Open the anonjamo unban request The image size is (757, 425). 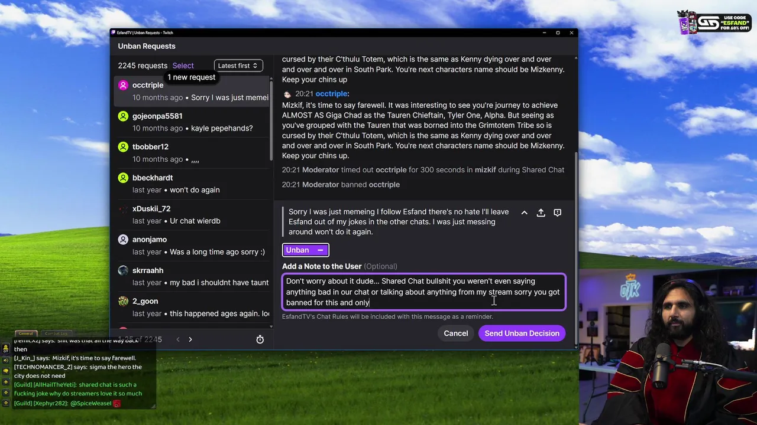[192, 246]
